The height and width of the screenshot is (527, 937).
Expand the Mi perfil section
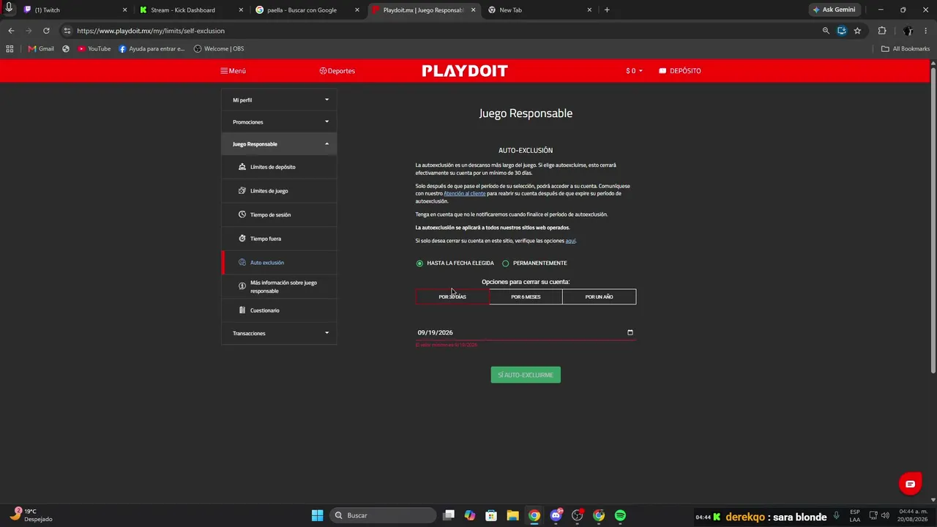279,100
